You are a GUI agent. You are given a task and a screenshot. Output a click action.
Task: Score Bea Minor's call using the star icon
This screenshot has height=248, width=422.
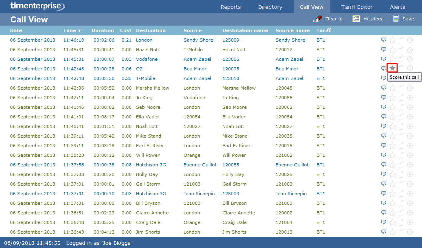click(392, 68)
